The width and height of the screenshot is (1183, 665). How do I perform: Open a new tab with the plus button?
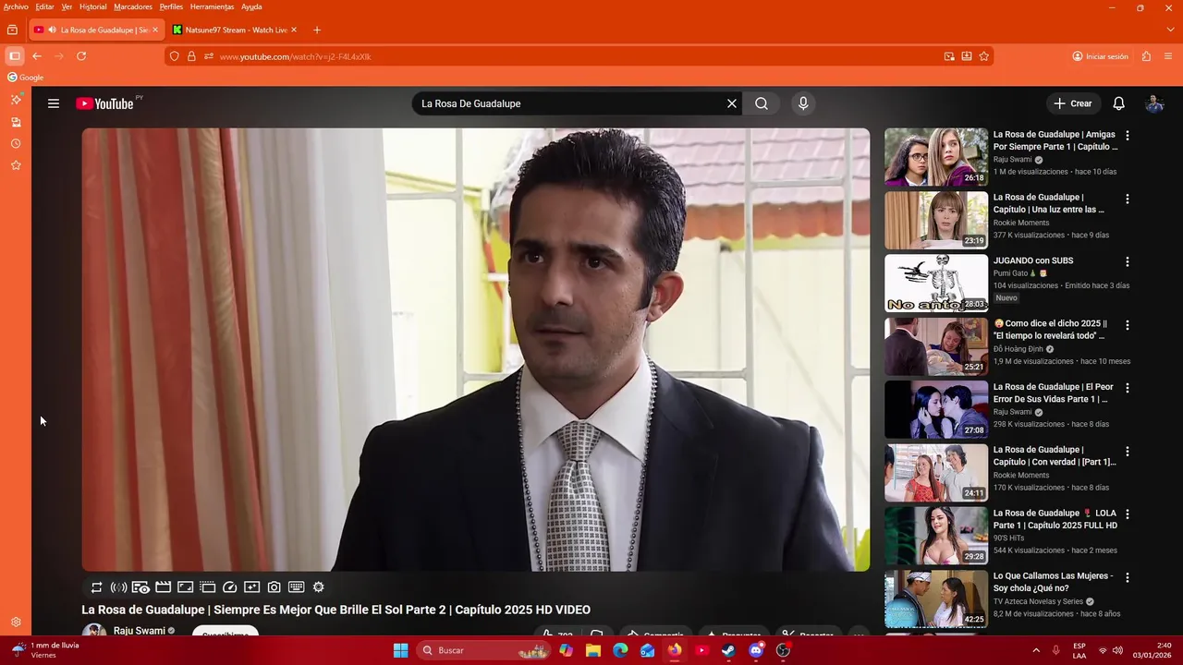point(317,30)
